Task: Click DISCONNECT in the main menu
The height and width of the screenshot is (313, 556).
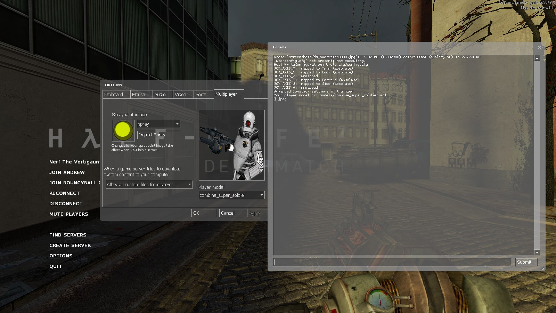Action: pyautogui.click(x=66, y=203)
